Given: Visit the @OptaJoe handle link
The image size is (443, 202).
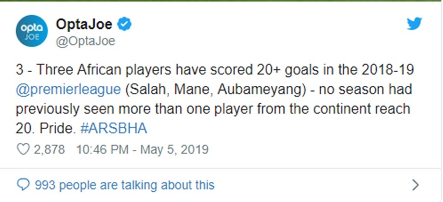Looking at the screenshot, I should pyautogui.click(x=85, y=41).
